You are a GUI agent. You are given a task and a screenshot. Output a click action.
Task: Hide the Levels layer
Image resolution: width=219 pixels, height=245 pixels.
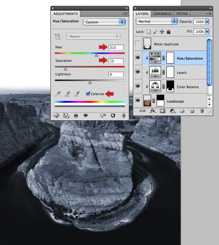138,72
